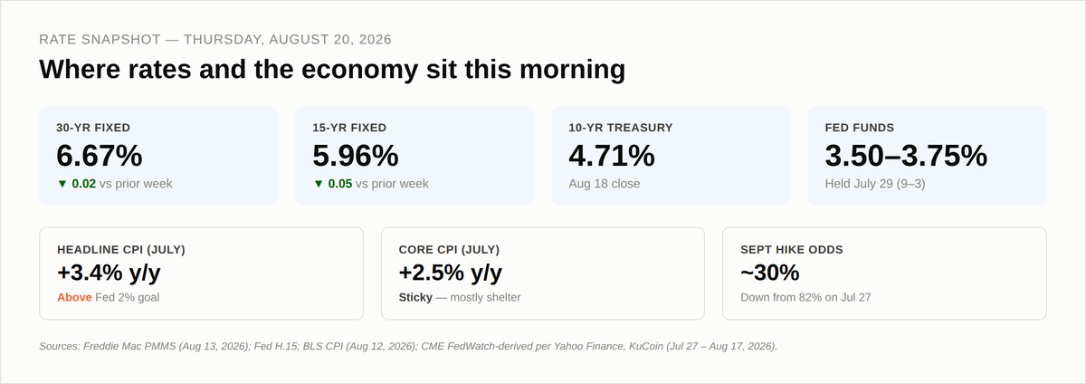
Task: Click the 3.50–3.75% range value
Action: (906, 156)
